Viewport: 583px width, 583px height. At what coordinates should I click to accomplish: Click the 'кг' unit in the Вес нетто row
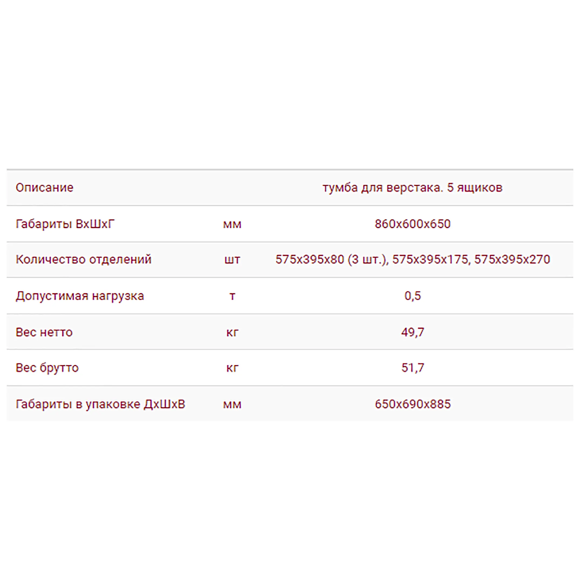point(232,333)
